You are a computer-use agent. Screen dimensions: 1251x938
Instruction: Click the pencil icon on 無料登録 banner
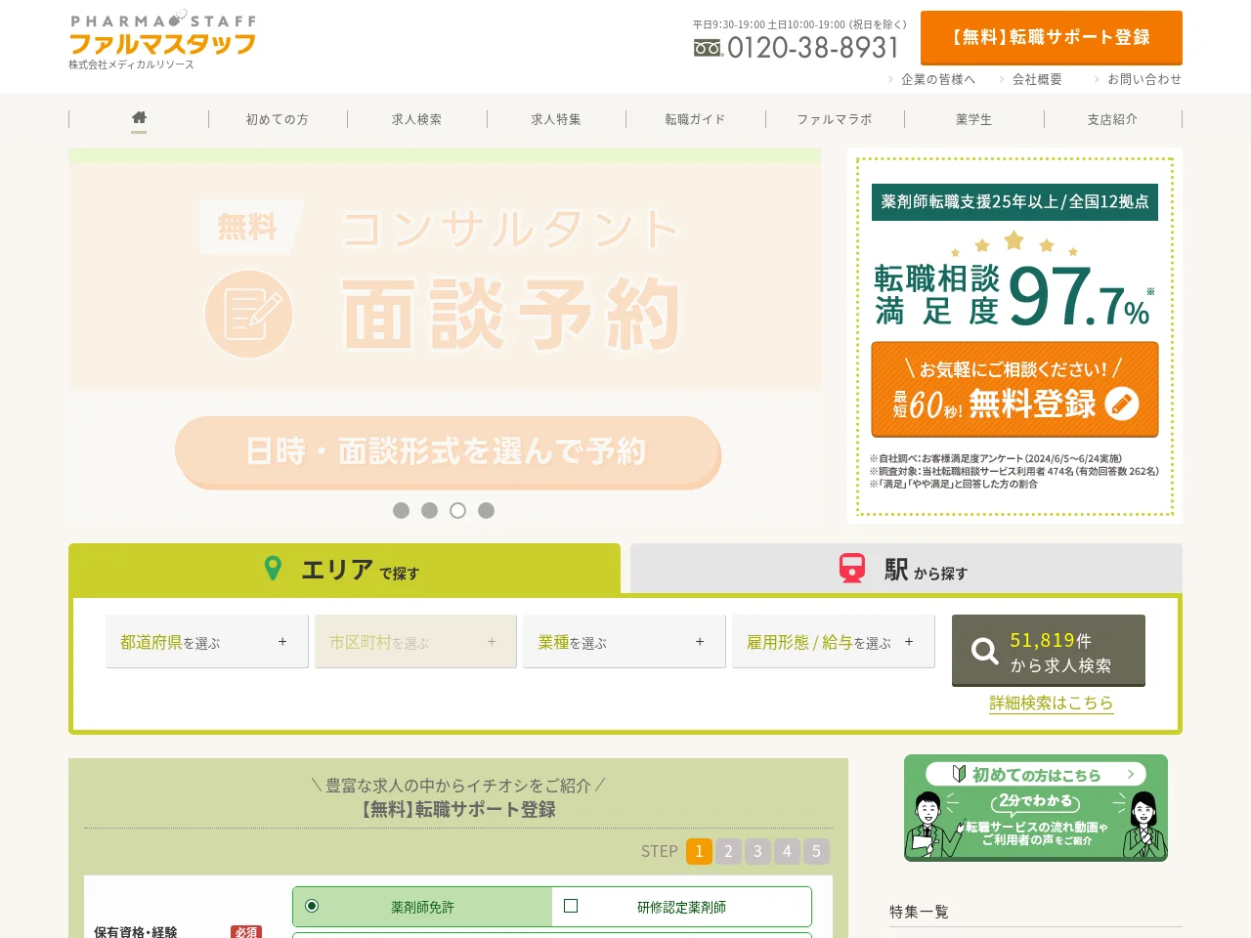point(1122,404)
